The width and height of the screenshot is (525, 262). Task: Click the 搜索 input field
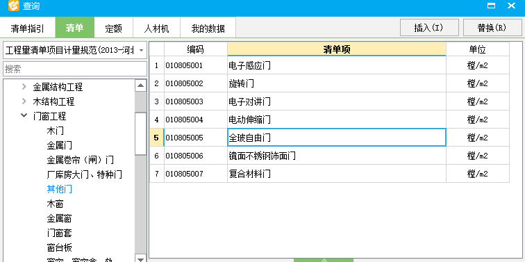75,69
